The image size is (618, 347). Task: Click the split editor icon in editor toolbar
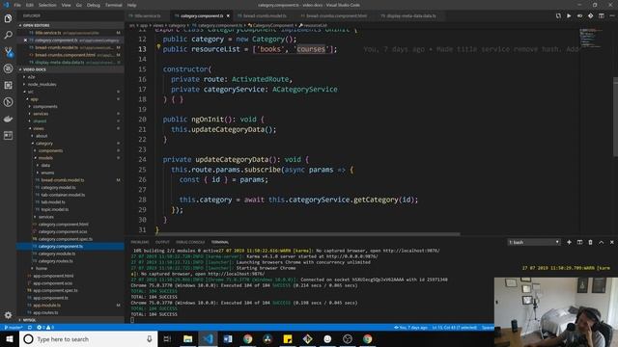pyautogui.click(x=601, y=15)
